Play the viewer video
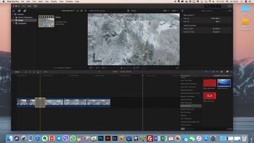This screenshot has width=254, height=143. pos(121,68)
